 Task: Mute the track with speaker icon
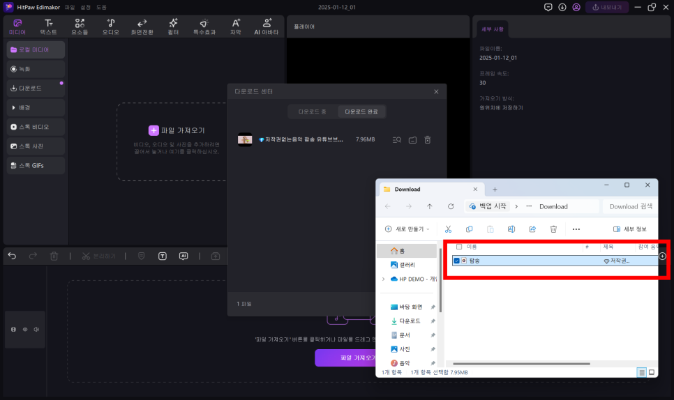[x=36, y=330]
